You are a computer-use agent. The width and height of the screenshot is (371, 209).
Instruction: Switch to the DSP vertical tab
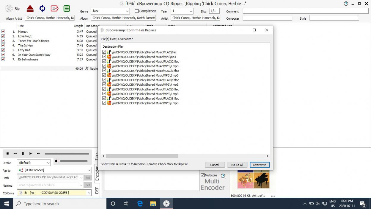pyautogui.click(x=97, y=190)
